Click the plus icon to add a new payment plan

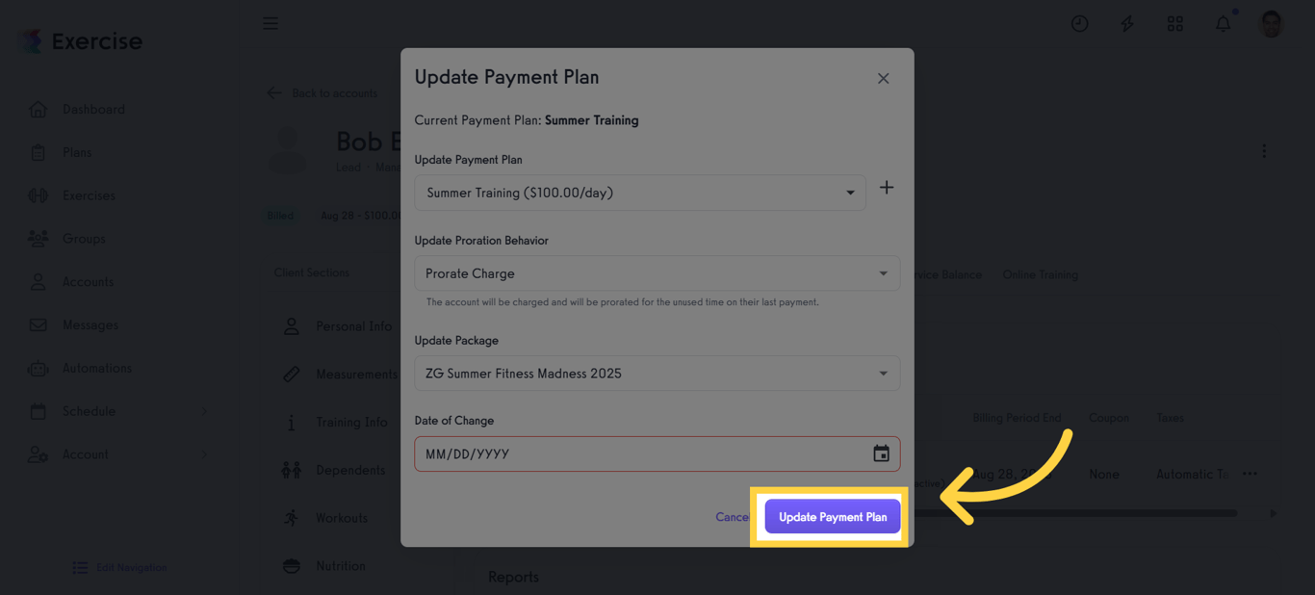[887, 188]
